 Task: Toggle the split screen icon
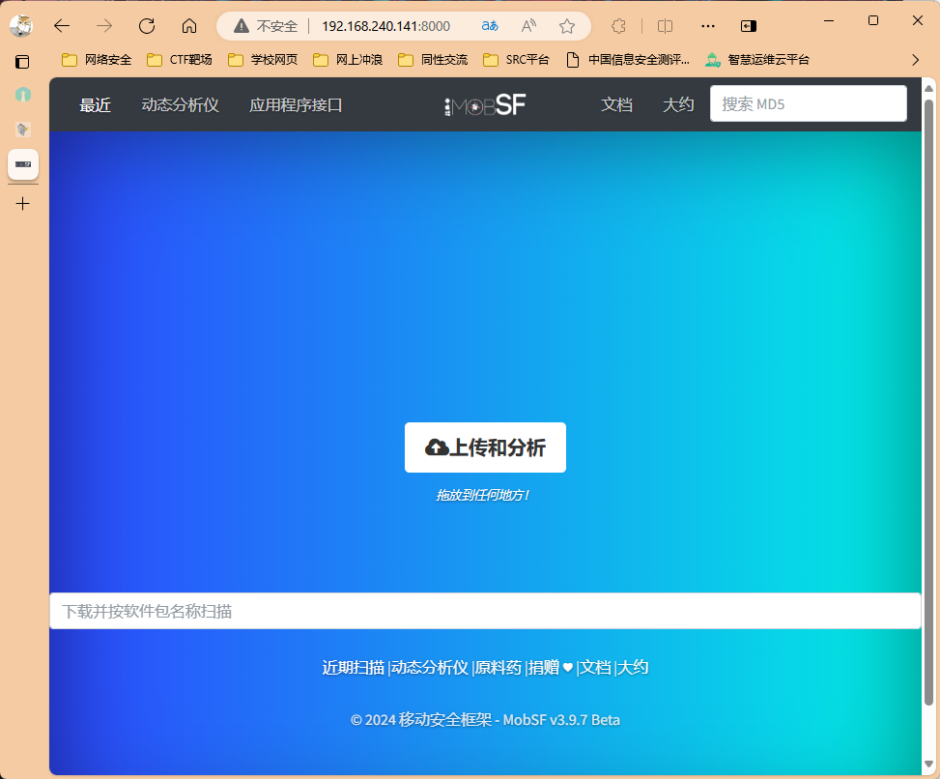tap(665, 26)
